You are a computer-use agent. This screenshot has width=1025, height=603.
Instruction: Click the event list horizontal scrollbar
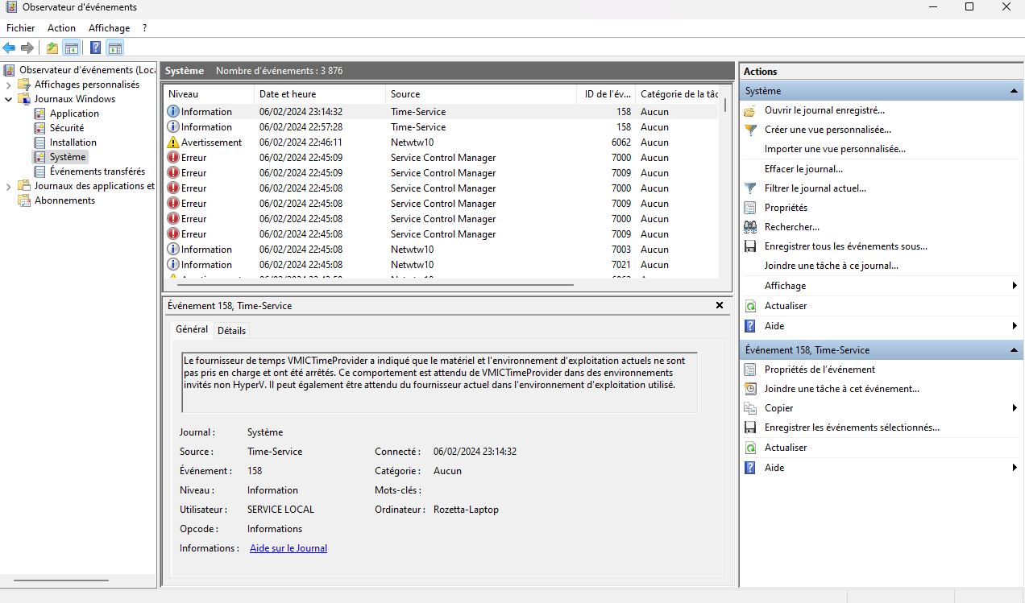click(x=371, y=285)
